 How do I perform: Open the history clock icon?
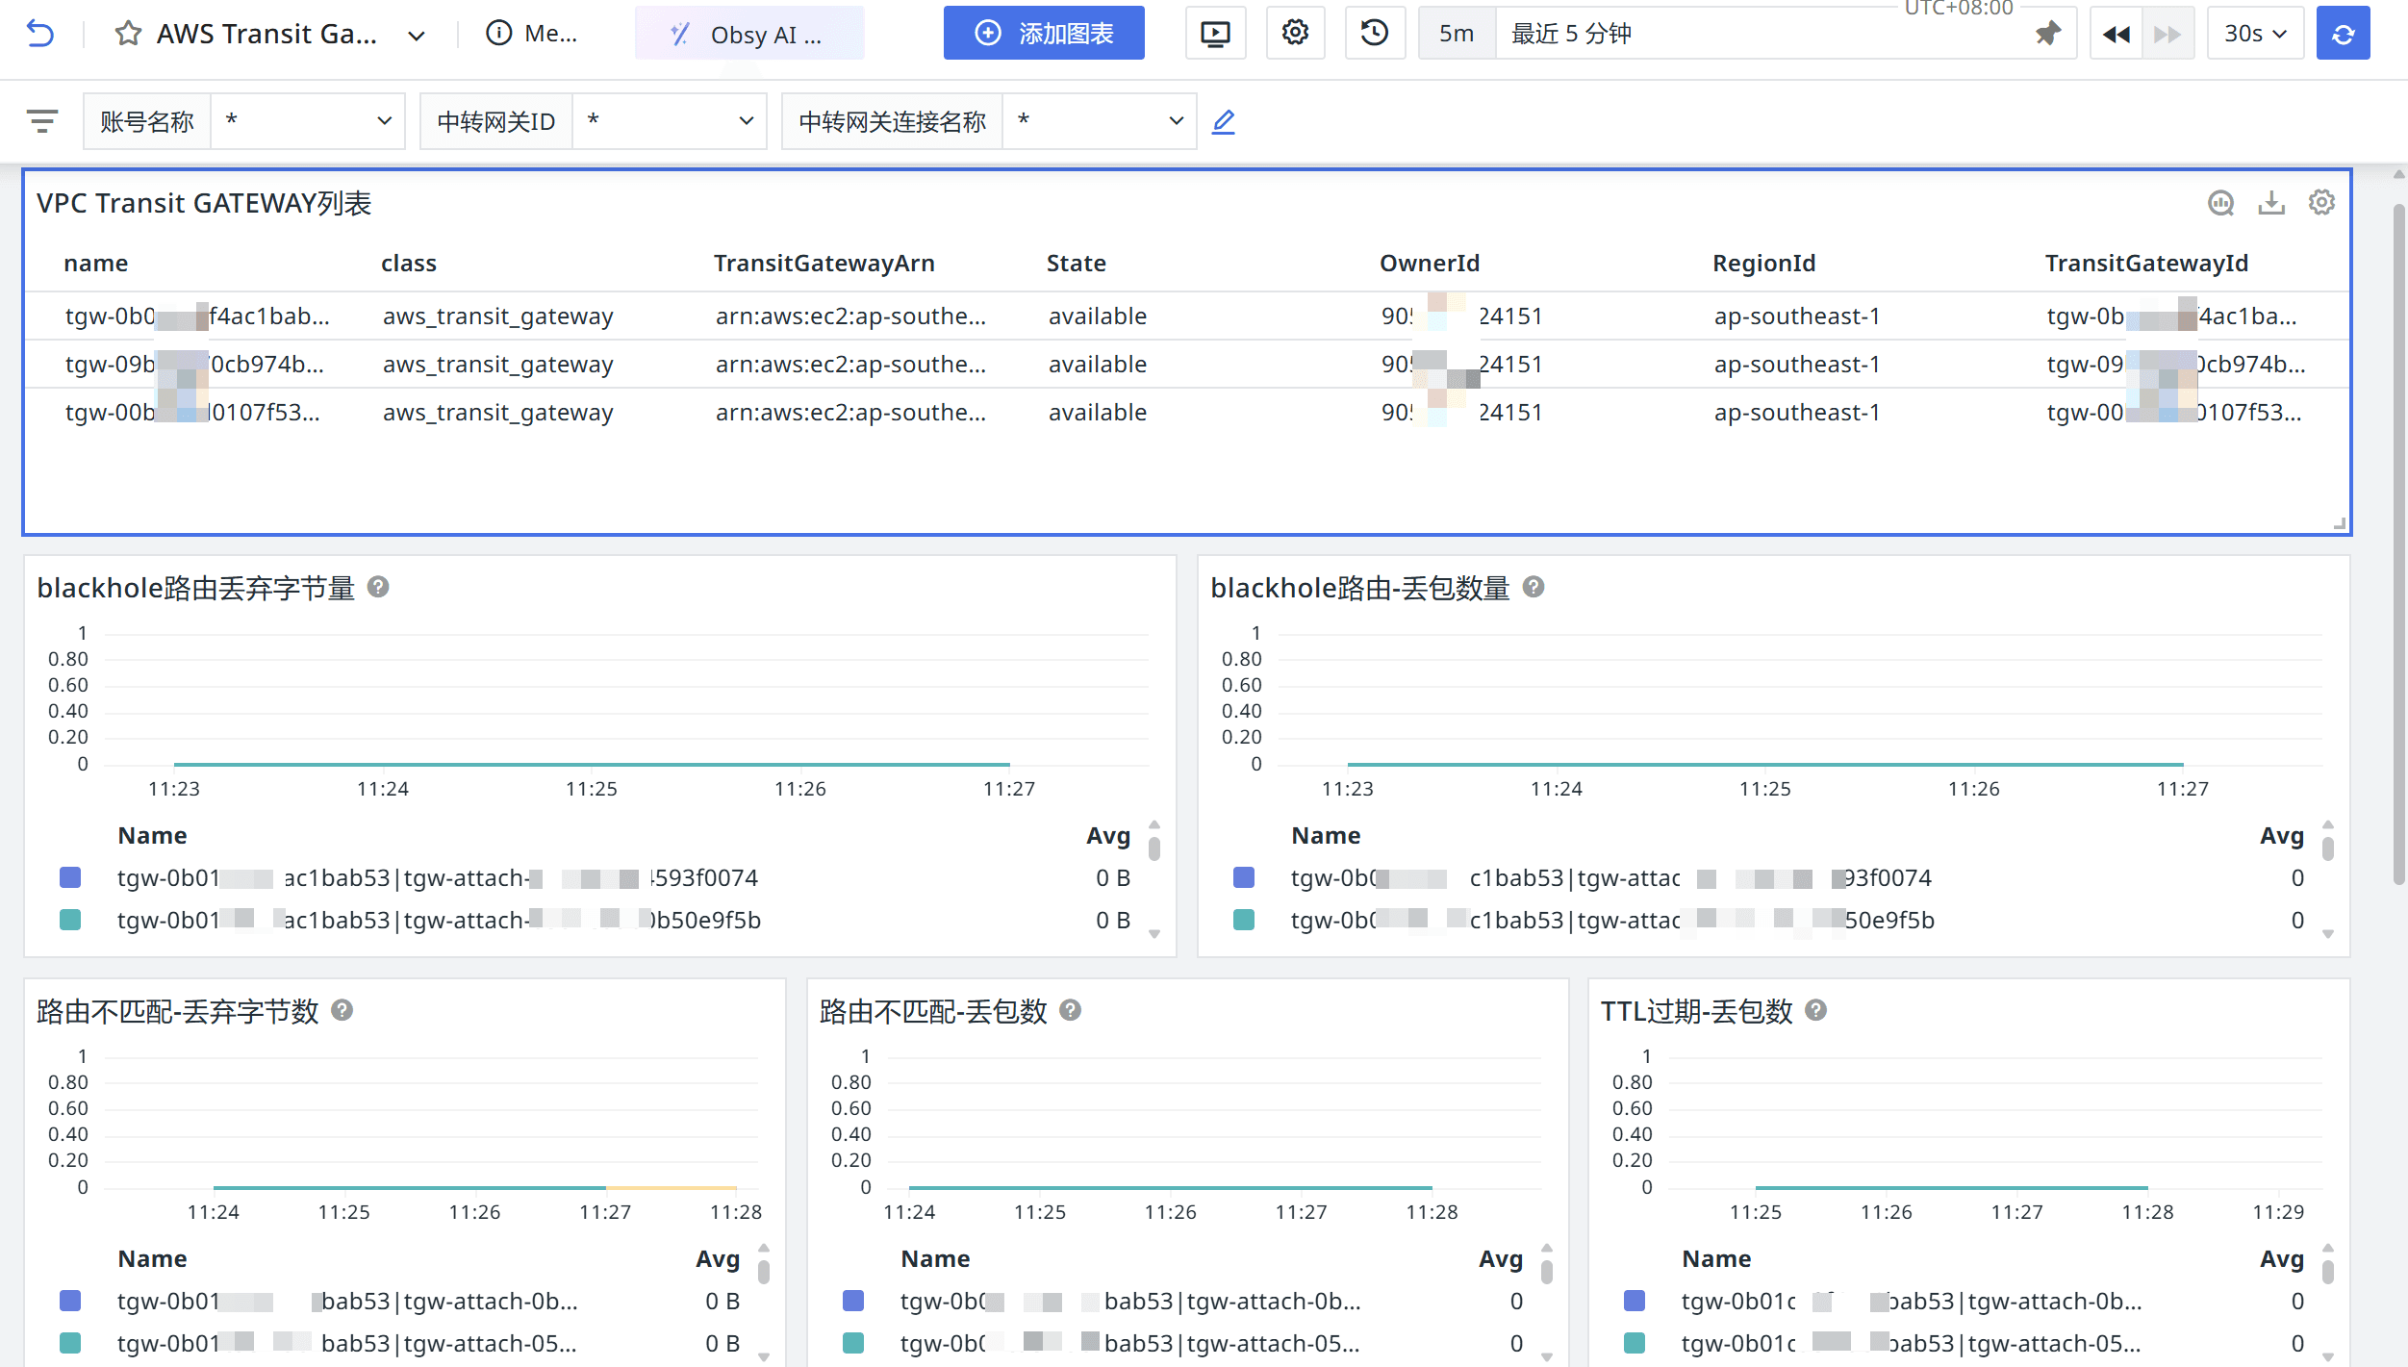[1375, 34]
